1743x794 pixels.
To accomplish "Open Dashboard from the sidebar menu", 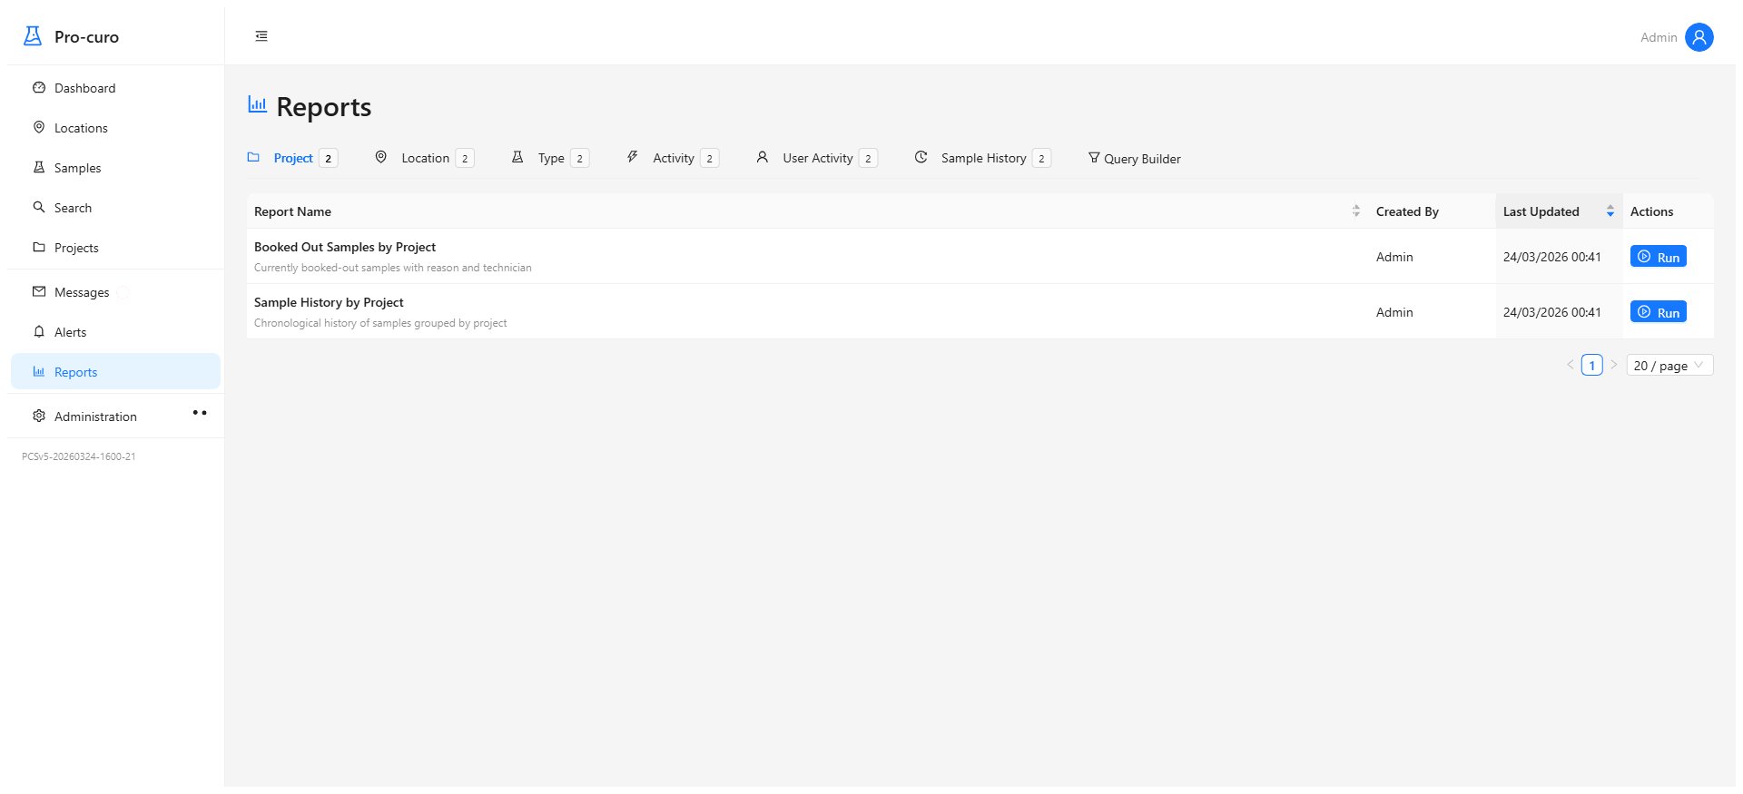I will click(115, 88).
